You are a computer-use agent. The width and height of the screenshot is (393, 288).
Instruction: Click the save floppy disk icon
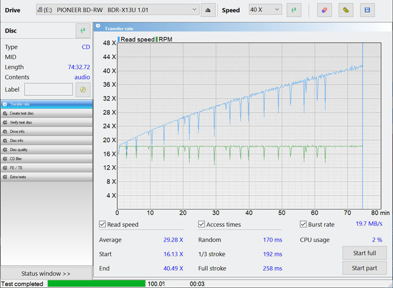pos(367,10)
